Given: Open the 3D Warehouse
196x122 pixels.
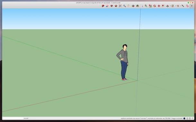Looking at the screenshot, I should (x=116, y=6).
